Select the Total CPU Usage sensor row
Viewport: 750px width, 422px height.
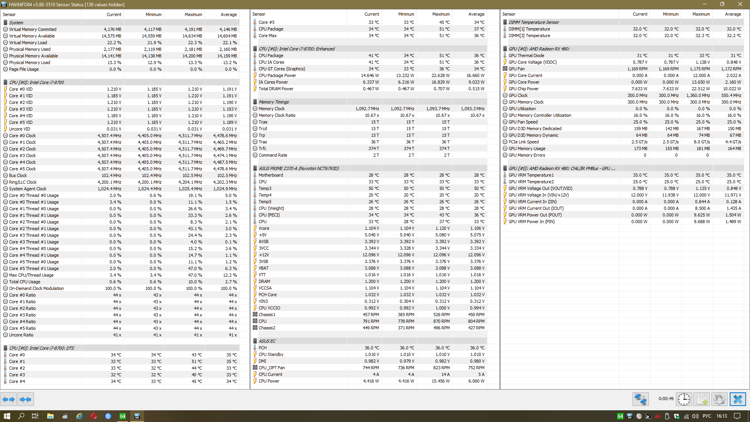pyautogui.click(x=25, y=282)
